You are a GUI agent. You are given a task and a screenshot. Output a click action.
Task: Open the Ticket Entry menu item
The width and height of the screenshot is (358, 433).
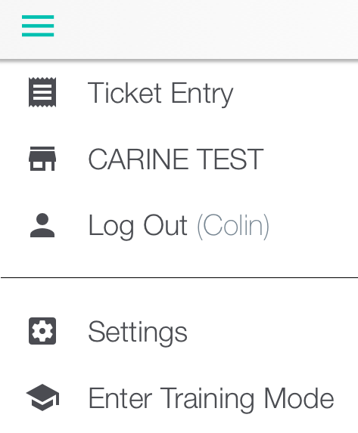[x=179, y=92]
